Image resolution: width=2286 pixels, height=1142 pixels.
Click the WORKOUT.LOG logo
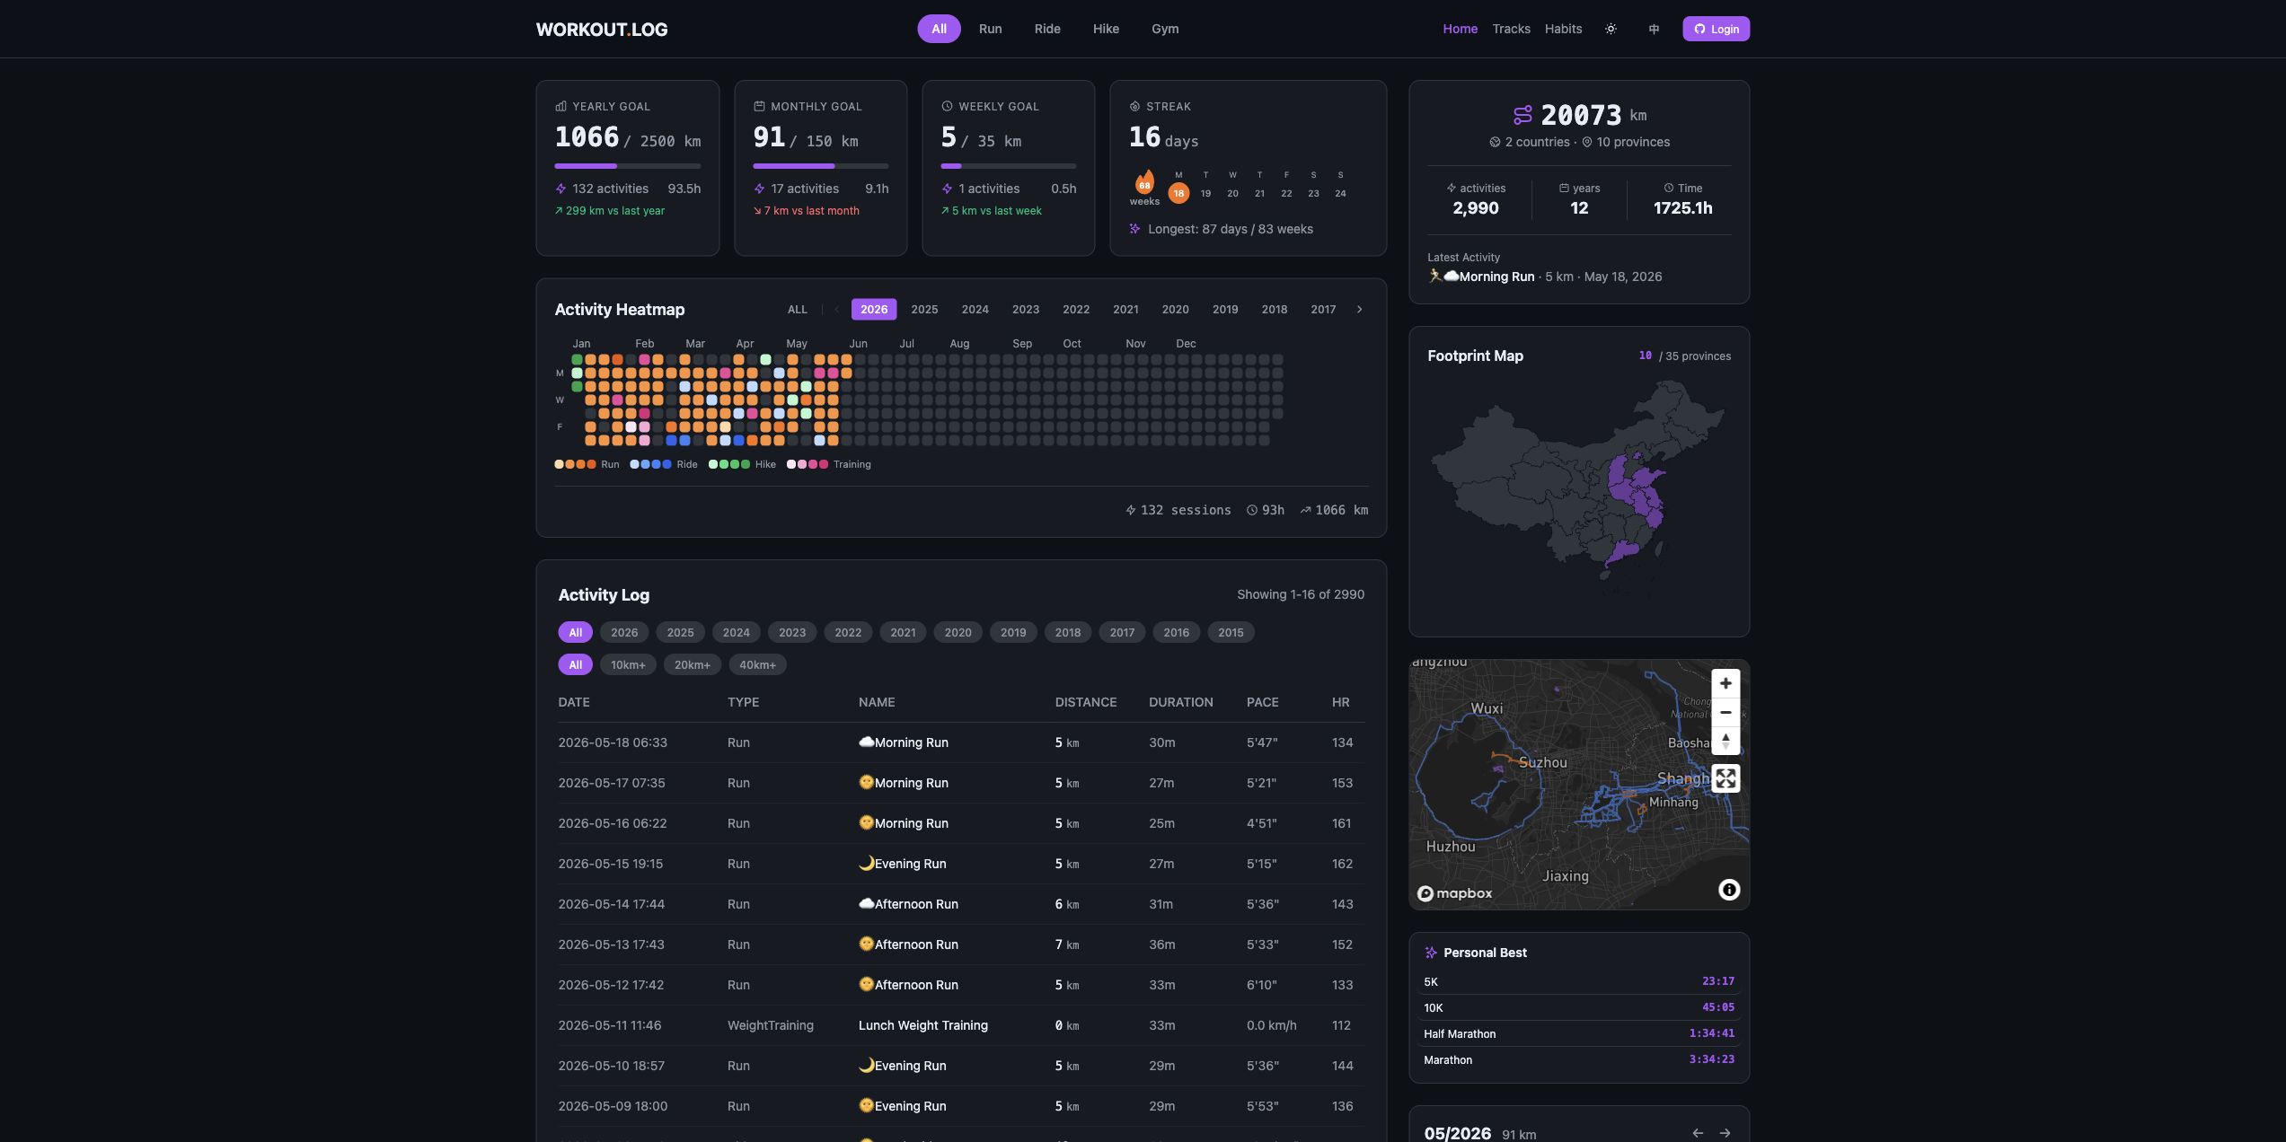click(602, 29)
